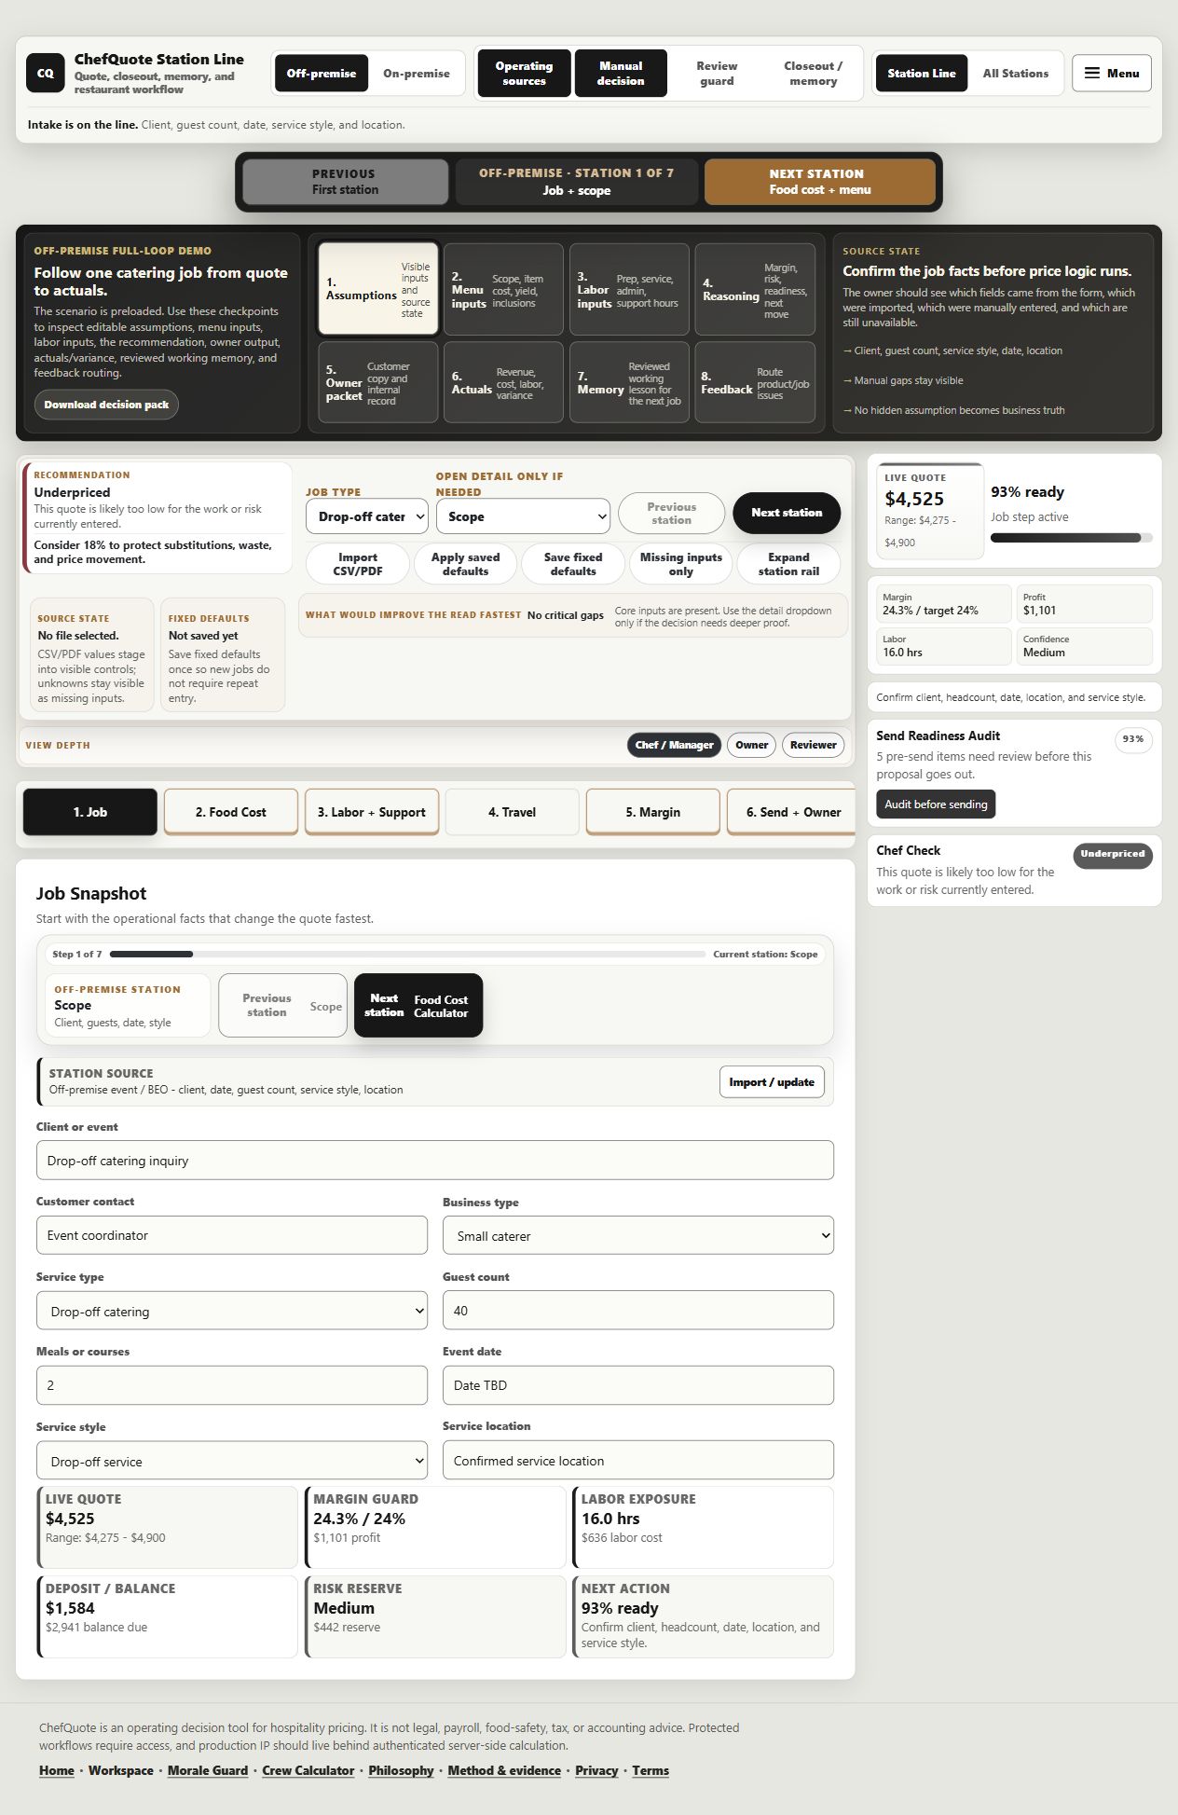
Task: Open the Service style dropdown
Action: point(232,1461)
